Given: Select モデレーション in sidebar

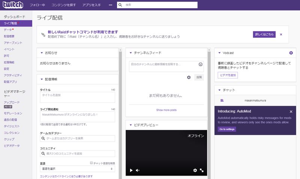Looking at the screenshot, I should pos(13,113).
